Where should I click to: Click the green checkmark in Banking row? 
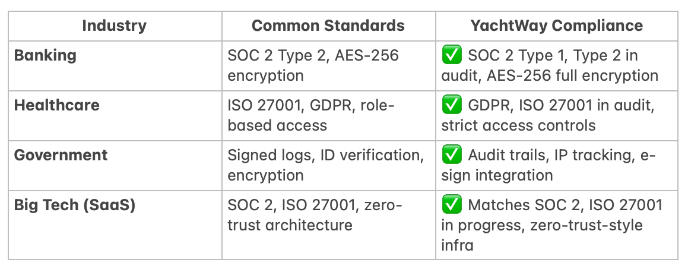point(452,56)
